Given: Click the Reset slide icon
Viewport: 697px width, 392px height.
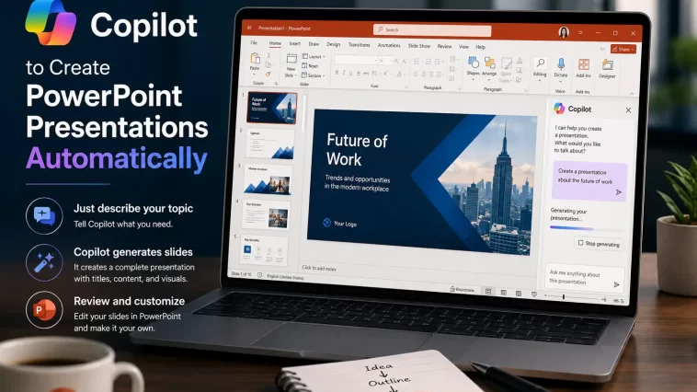Looking at the screenshot, I should click(304, 65).
